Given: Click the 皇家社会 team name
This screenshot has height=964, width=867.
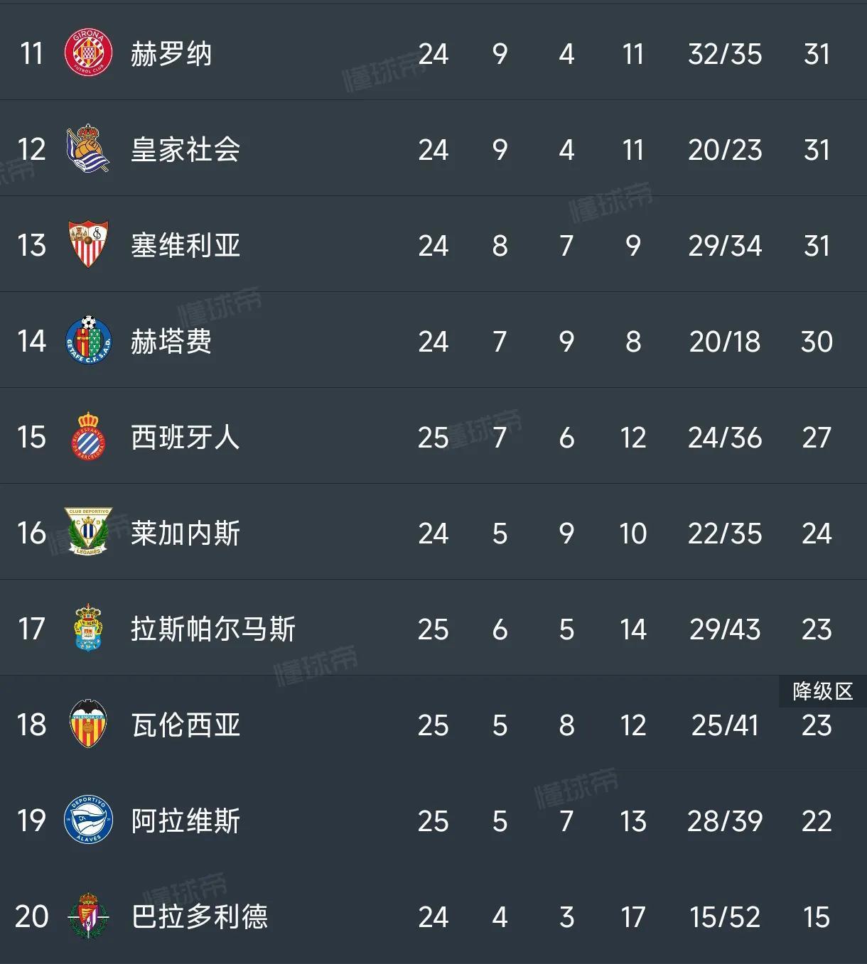Looking at the screenshot, I should pos(183,149).
